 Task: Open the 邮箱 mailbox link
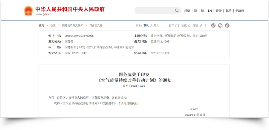tap(229, 11)
